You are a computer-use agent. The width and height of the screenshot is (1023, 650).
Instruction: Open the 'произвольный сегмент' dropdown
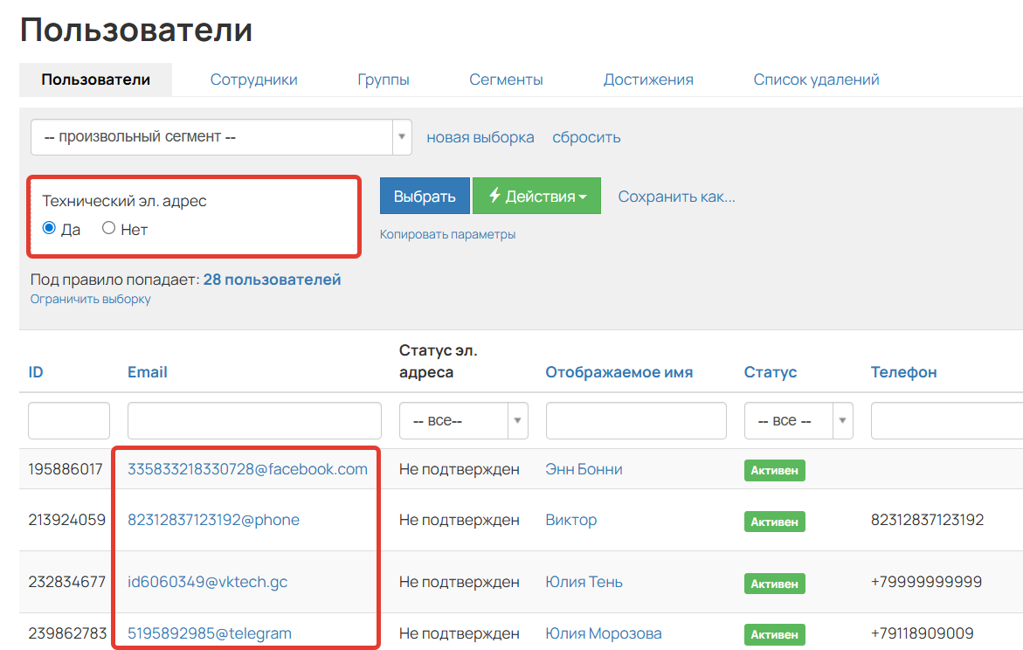pyautogui.click(x=221, y=137)
